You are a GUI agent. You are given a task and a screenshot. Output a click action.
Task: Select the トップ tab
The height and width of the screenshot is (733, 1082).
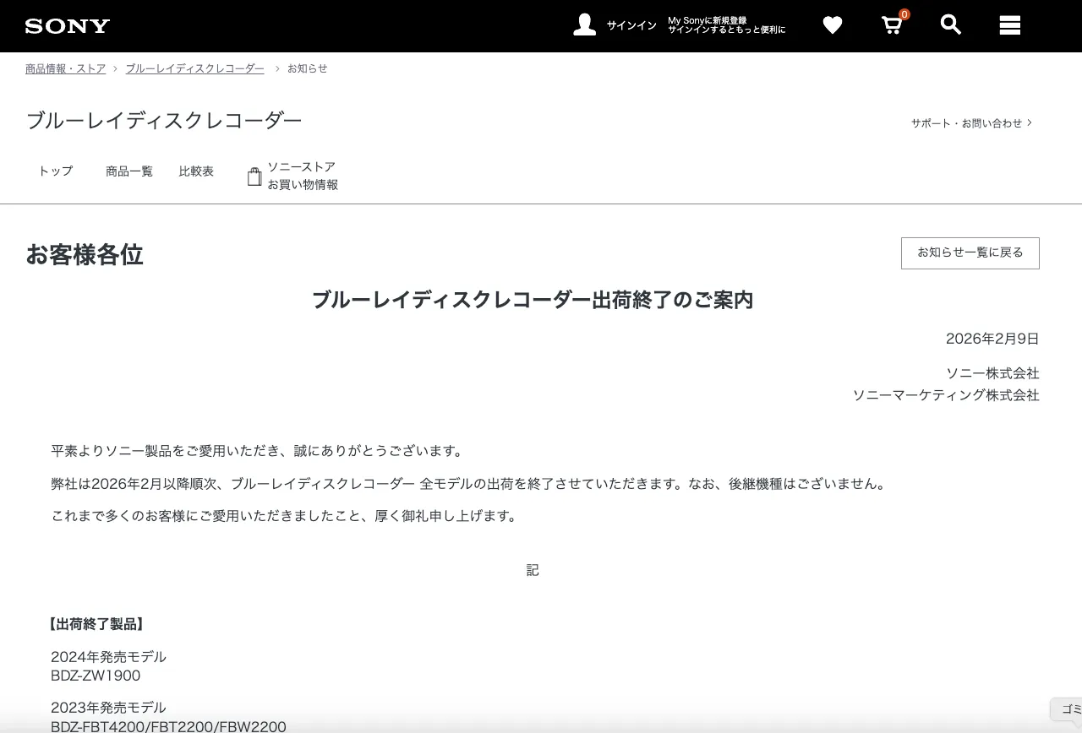(x=56, y=171)
